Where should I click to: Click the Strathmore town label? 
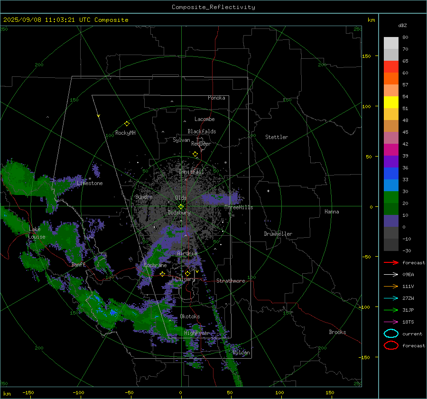pos(231,281)
